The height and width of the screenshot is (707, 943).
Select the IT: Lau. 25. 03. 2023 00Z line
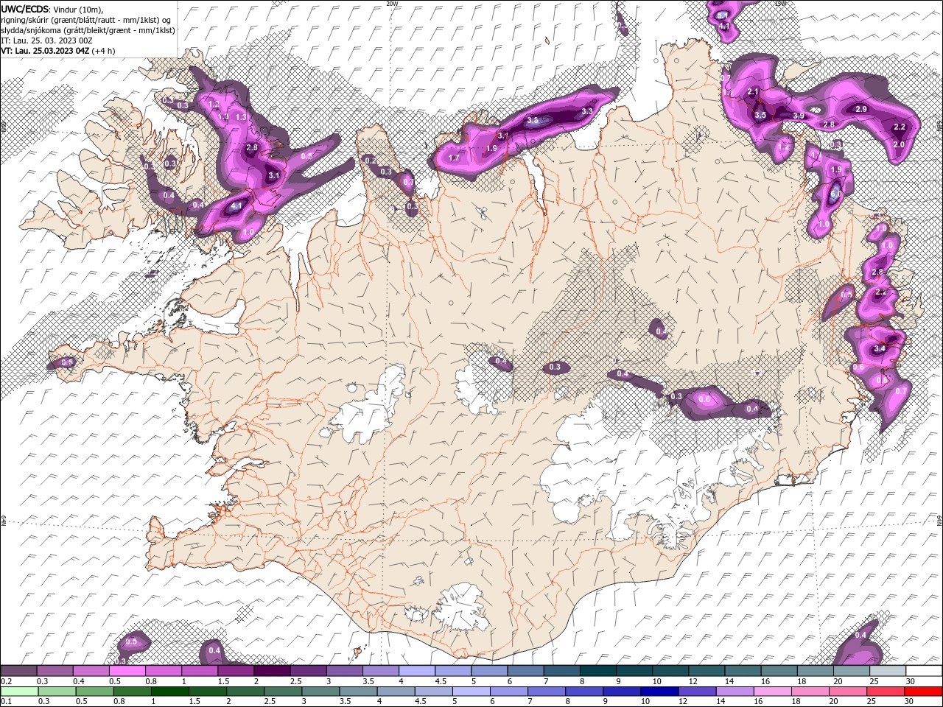point(46,41)
